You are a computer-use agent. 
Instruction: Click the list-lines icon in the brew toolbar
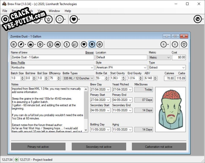pyautogui.click(x=14, y=44)
